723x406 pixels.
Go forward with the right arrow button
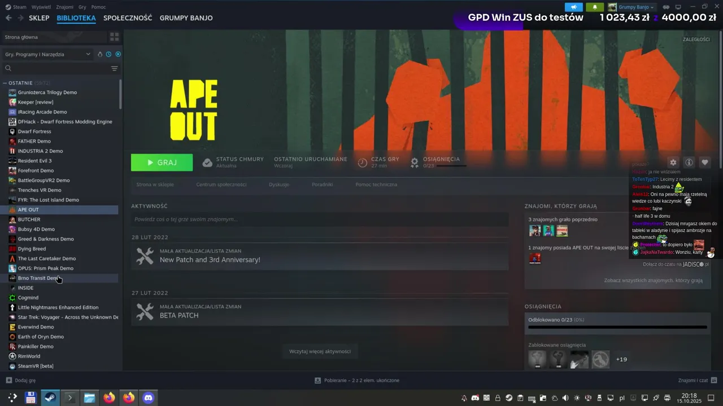tap(20, 18)
